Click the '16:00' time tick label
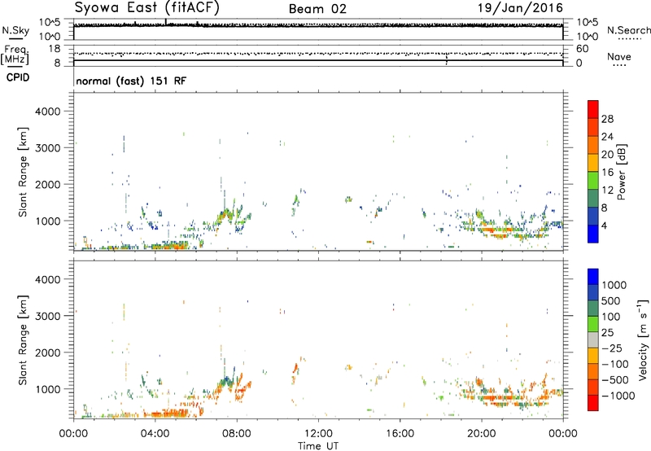This screenshot has height=451, width=651. click(x=400, y=434)
